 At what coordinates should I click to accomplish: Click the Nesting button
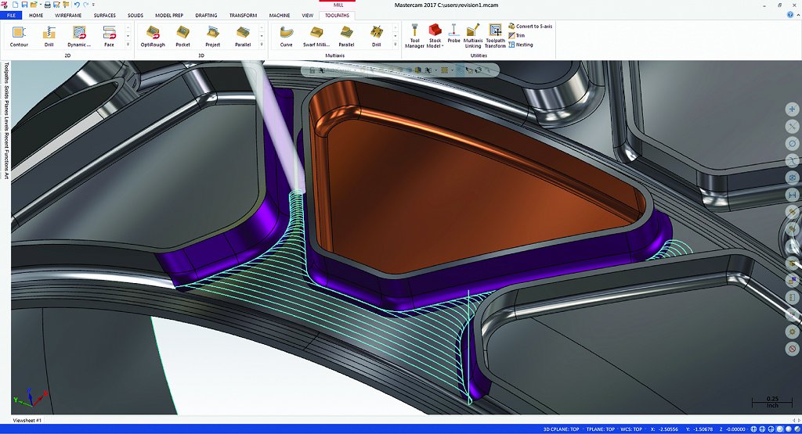point(523,45)
